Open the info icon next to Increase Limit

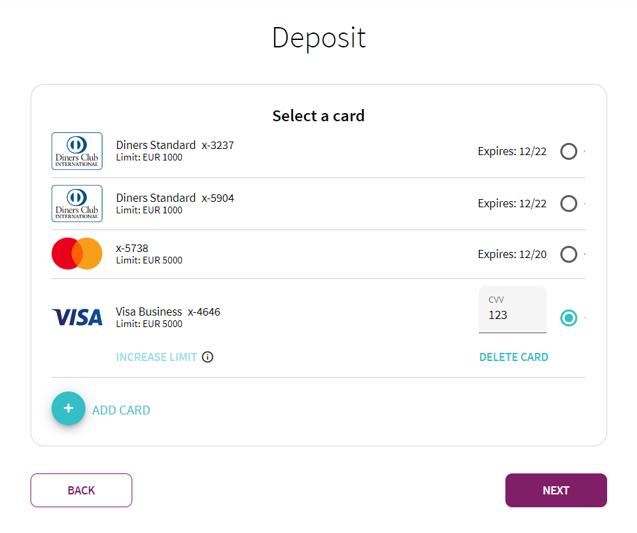(208, 357)
